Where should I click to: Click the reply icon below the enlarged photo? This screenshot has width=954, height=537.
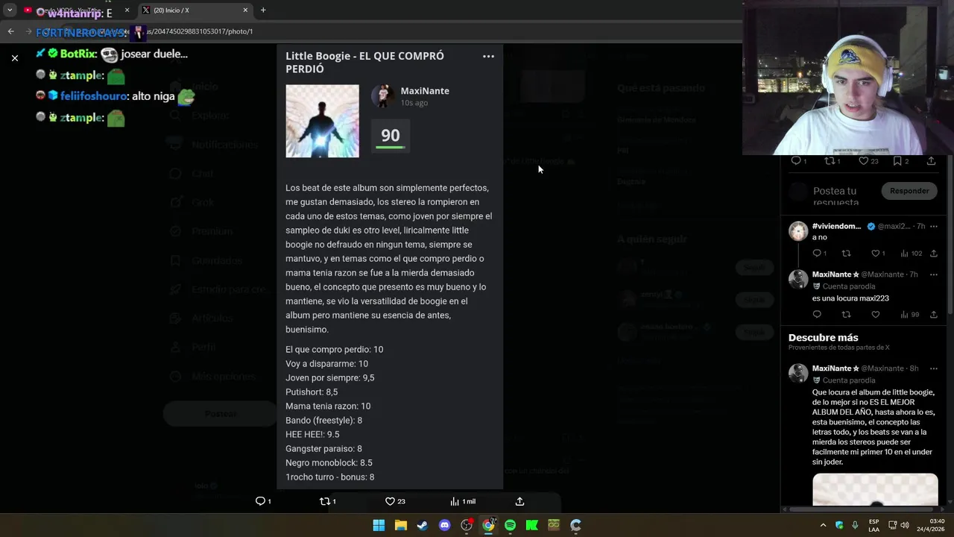click(x=260, y=501)
